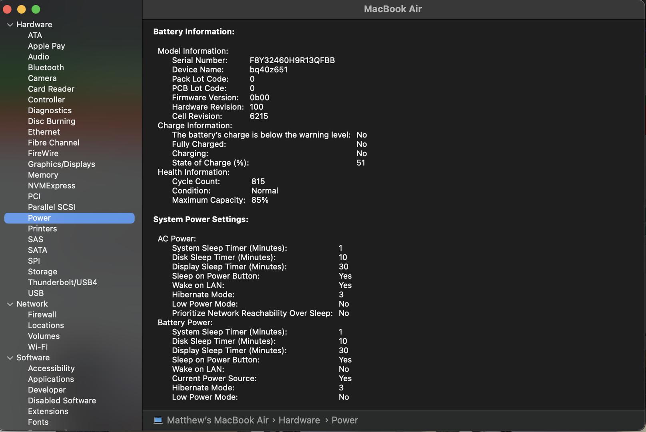
Task: Select Applications under Software
Action: [51, 379]
